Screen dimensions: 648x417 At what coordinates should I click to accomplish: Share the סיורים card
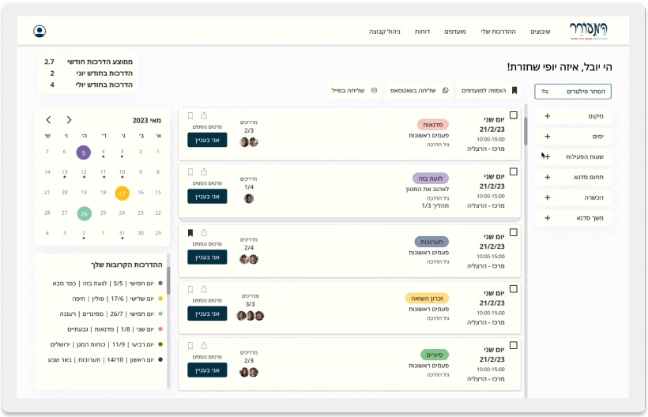(x=204, y=346)
